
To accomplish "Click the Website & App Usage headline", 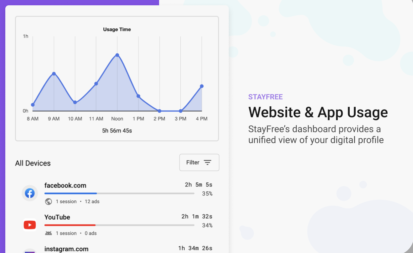I will [x=318, y=112].
